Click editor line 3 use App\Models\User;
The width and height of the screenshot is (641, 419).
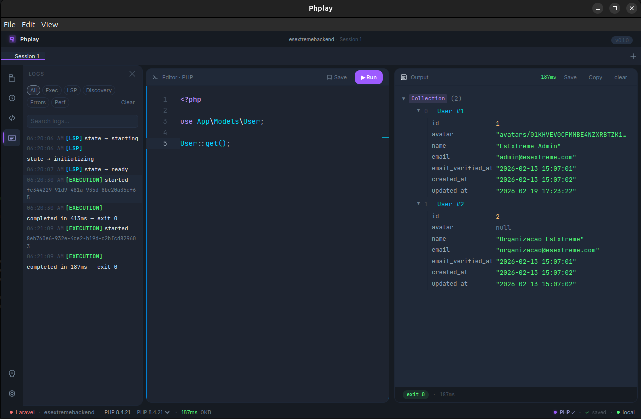[x=222, y=121]
